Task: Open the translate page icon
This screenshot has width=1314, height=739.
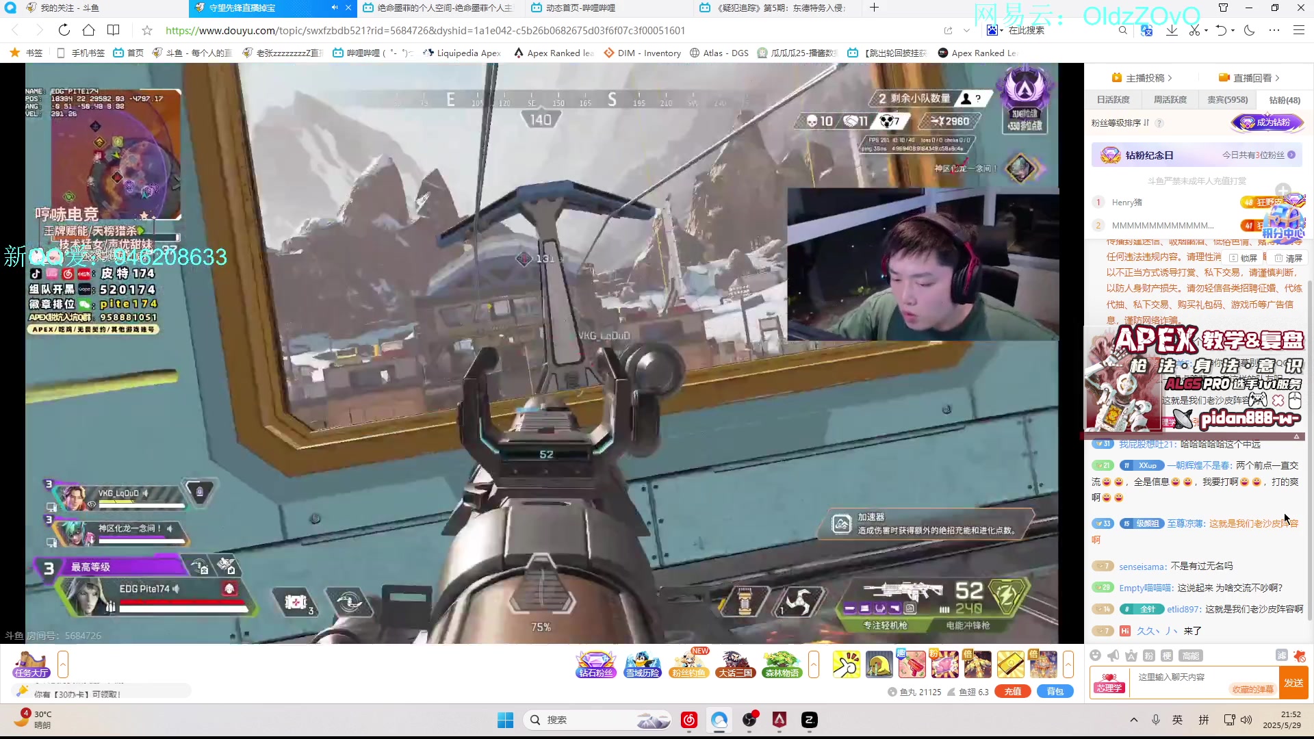Action: pos(1146,30)
